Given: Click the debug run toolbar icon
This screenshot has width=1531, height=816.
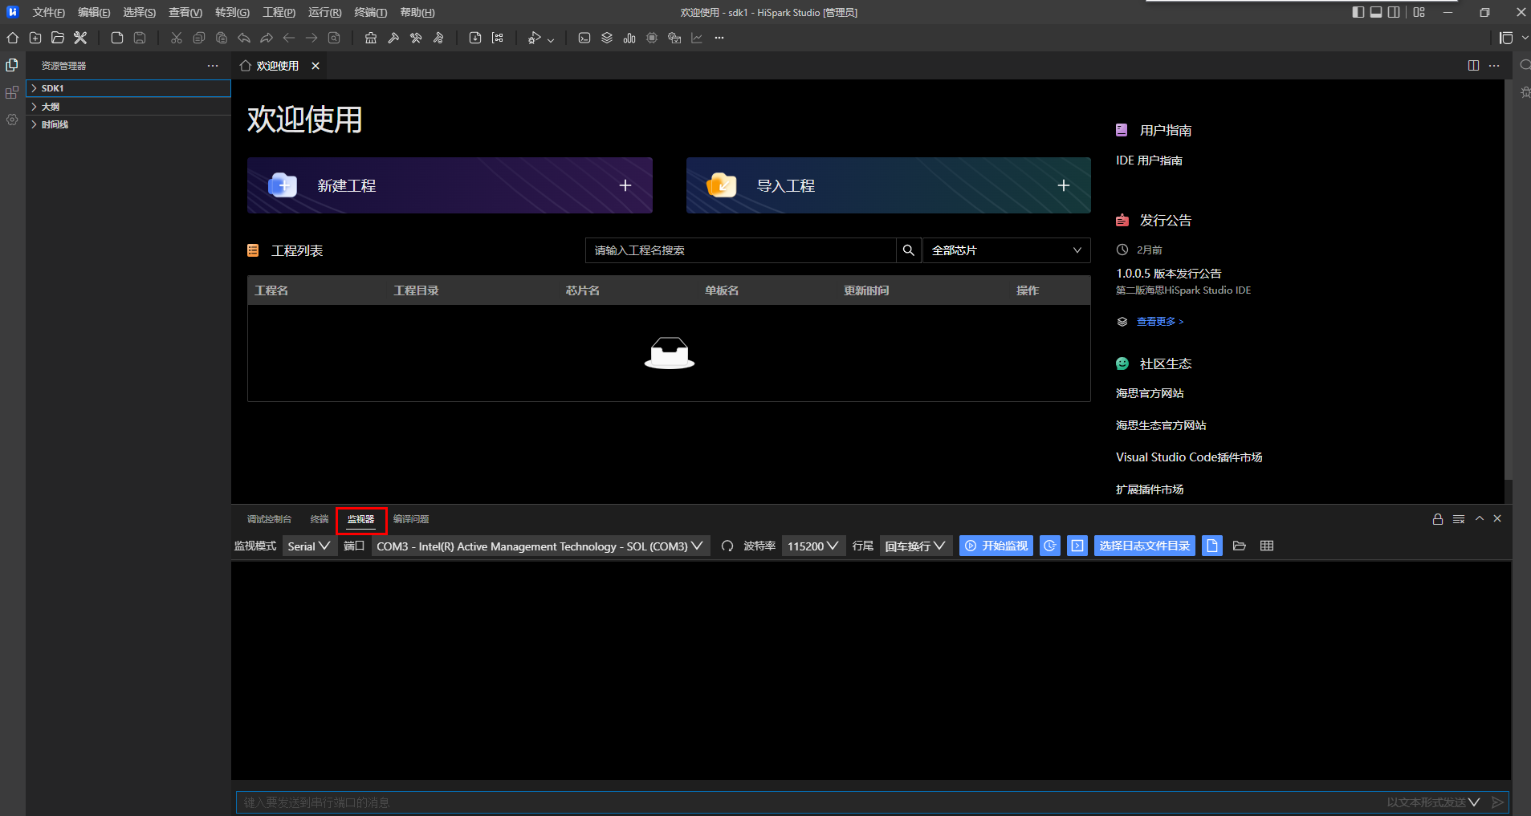Looking at the screenshot, I should click(534, 38).
